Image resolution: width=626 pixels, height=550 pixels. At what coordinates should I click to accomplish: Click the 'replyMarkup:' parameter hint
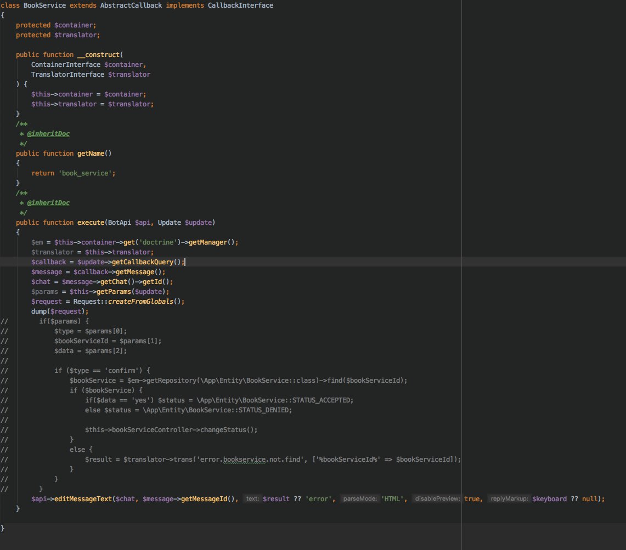510,499
